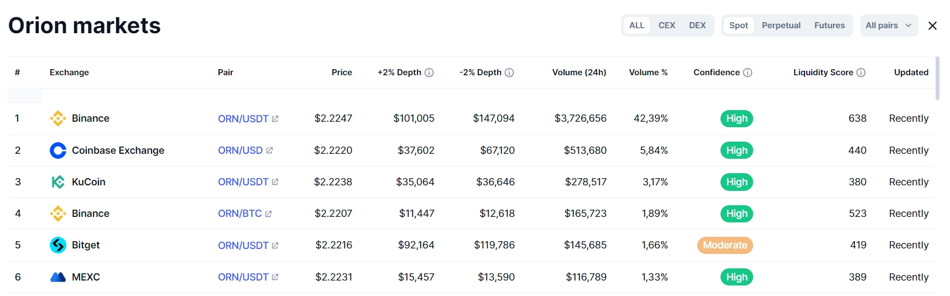Screen dimensions: 950x296
Task: Click High confidence badge for Coinbase
Action: [x=737, y=150]
